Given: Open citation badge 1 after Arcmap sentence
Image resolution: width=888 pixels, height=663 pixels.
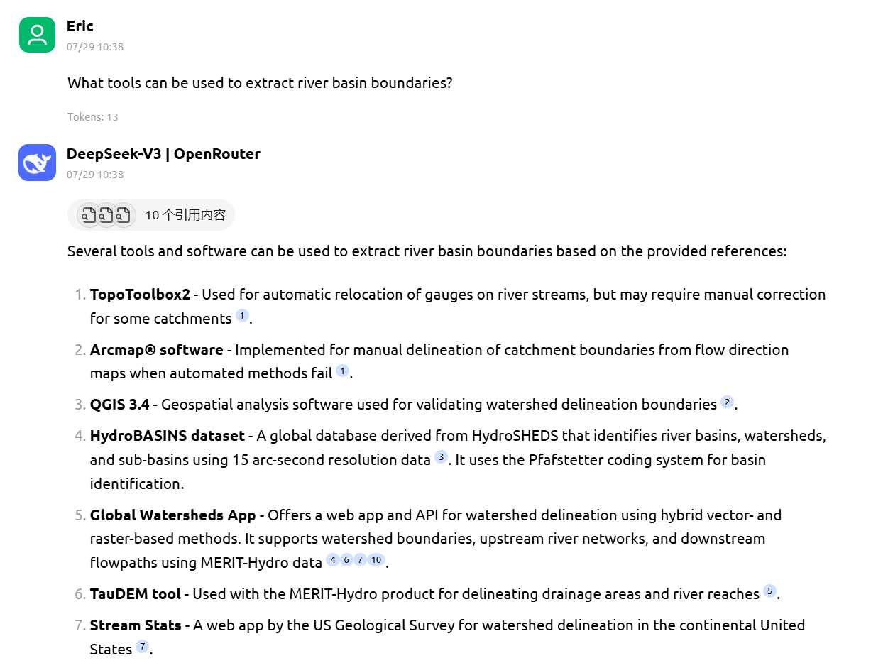Looking at the screenshot, I should pos(341,370).
